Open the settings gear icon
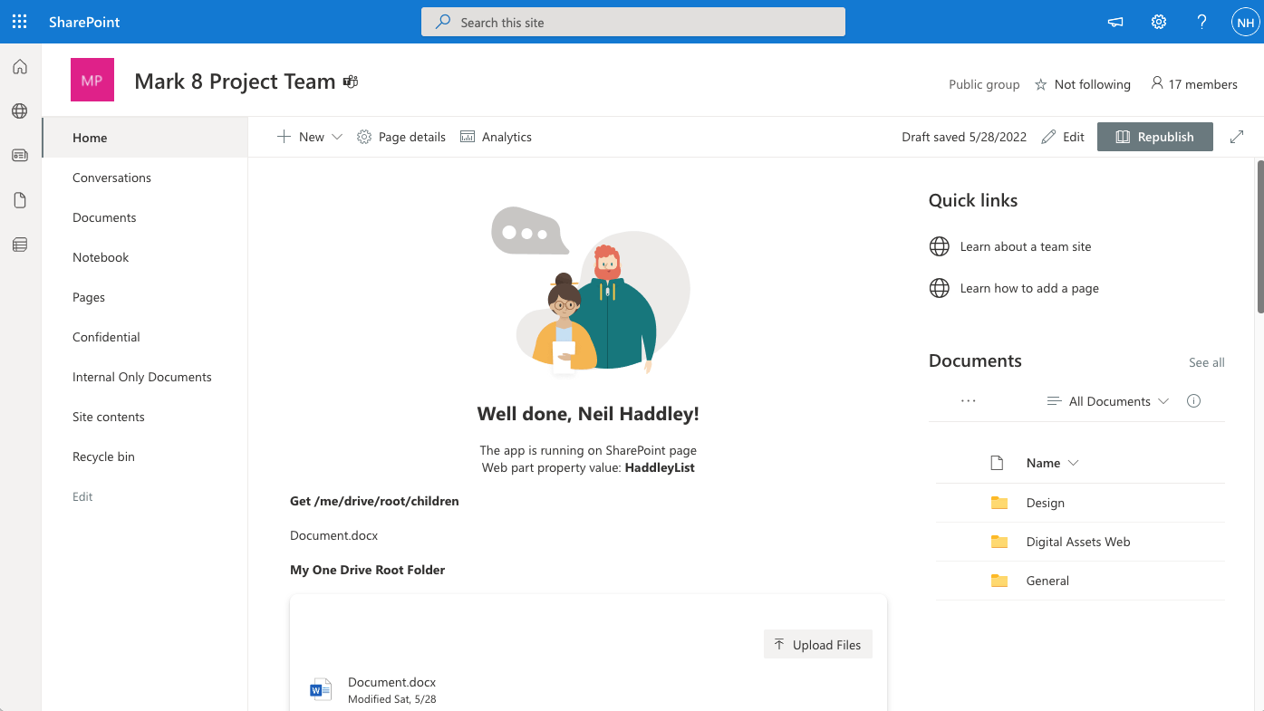1264x711 pixels. pyautogui.click(x=1158, y=22)
